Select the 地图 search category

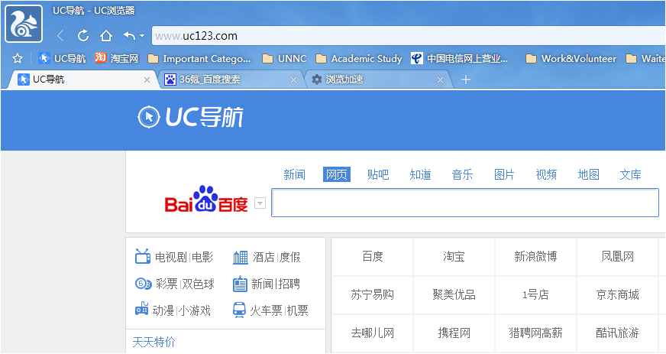589,174
